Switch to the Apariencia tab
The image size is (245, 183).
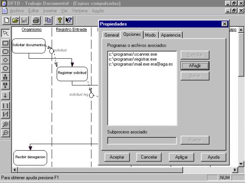click(171, 35)
